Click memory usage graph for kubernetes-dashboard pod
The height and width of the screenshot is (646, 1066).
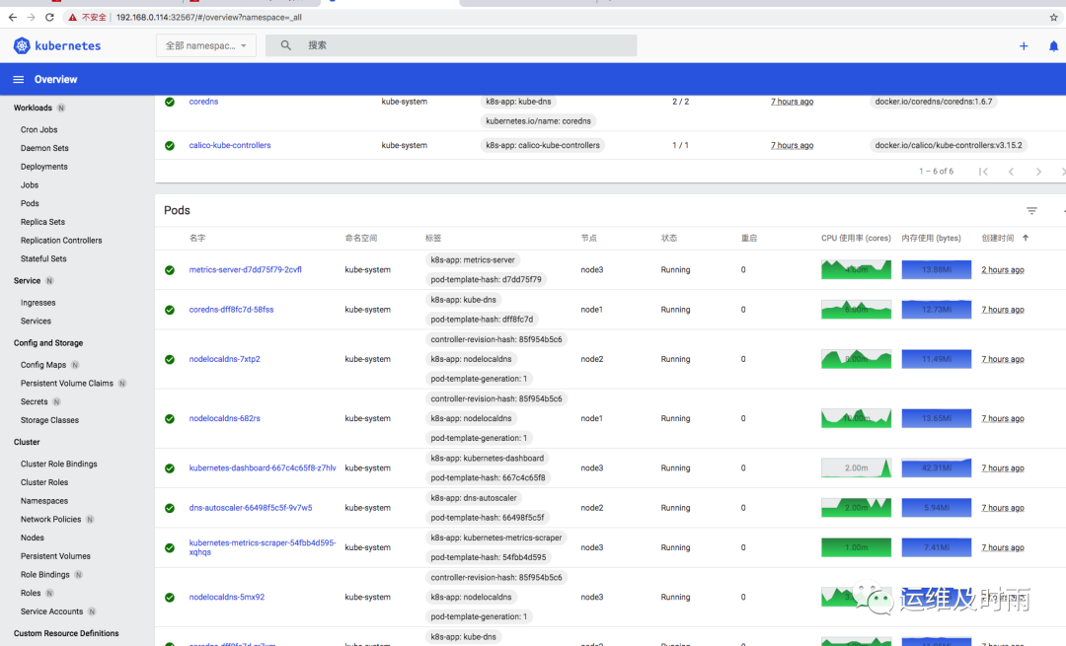click(936, 468)
